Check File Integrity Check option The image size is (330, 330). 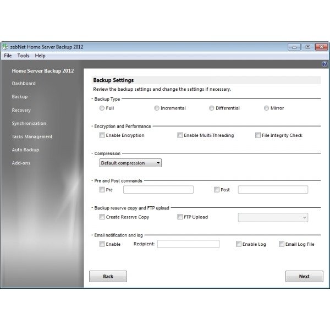click(x=258, y=135)
